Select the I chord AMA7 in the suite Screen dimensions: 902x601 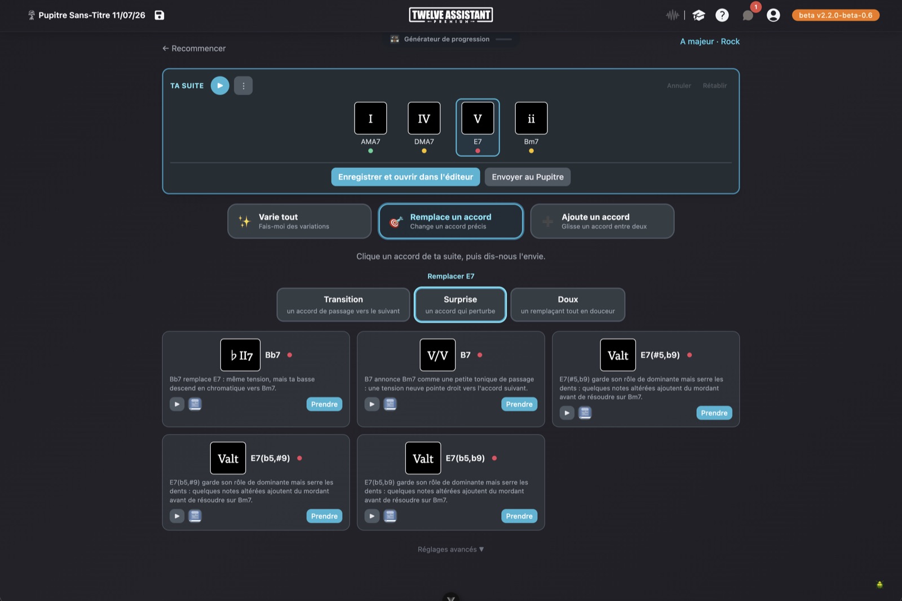pos(370,127)
